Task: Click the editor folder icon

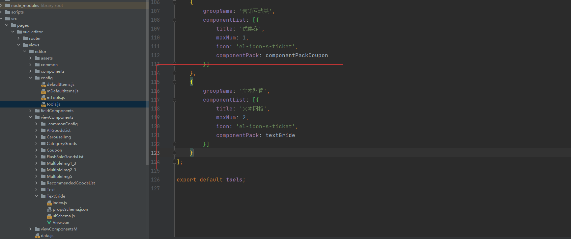Action: [31, 52]
